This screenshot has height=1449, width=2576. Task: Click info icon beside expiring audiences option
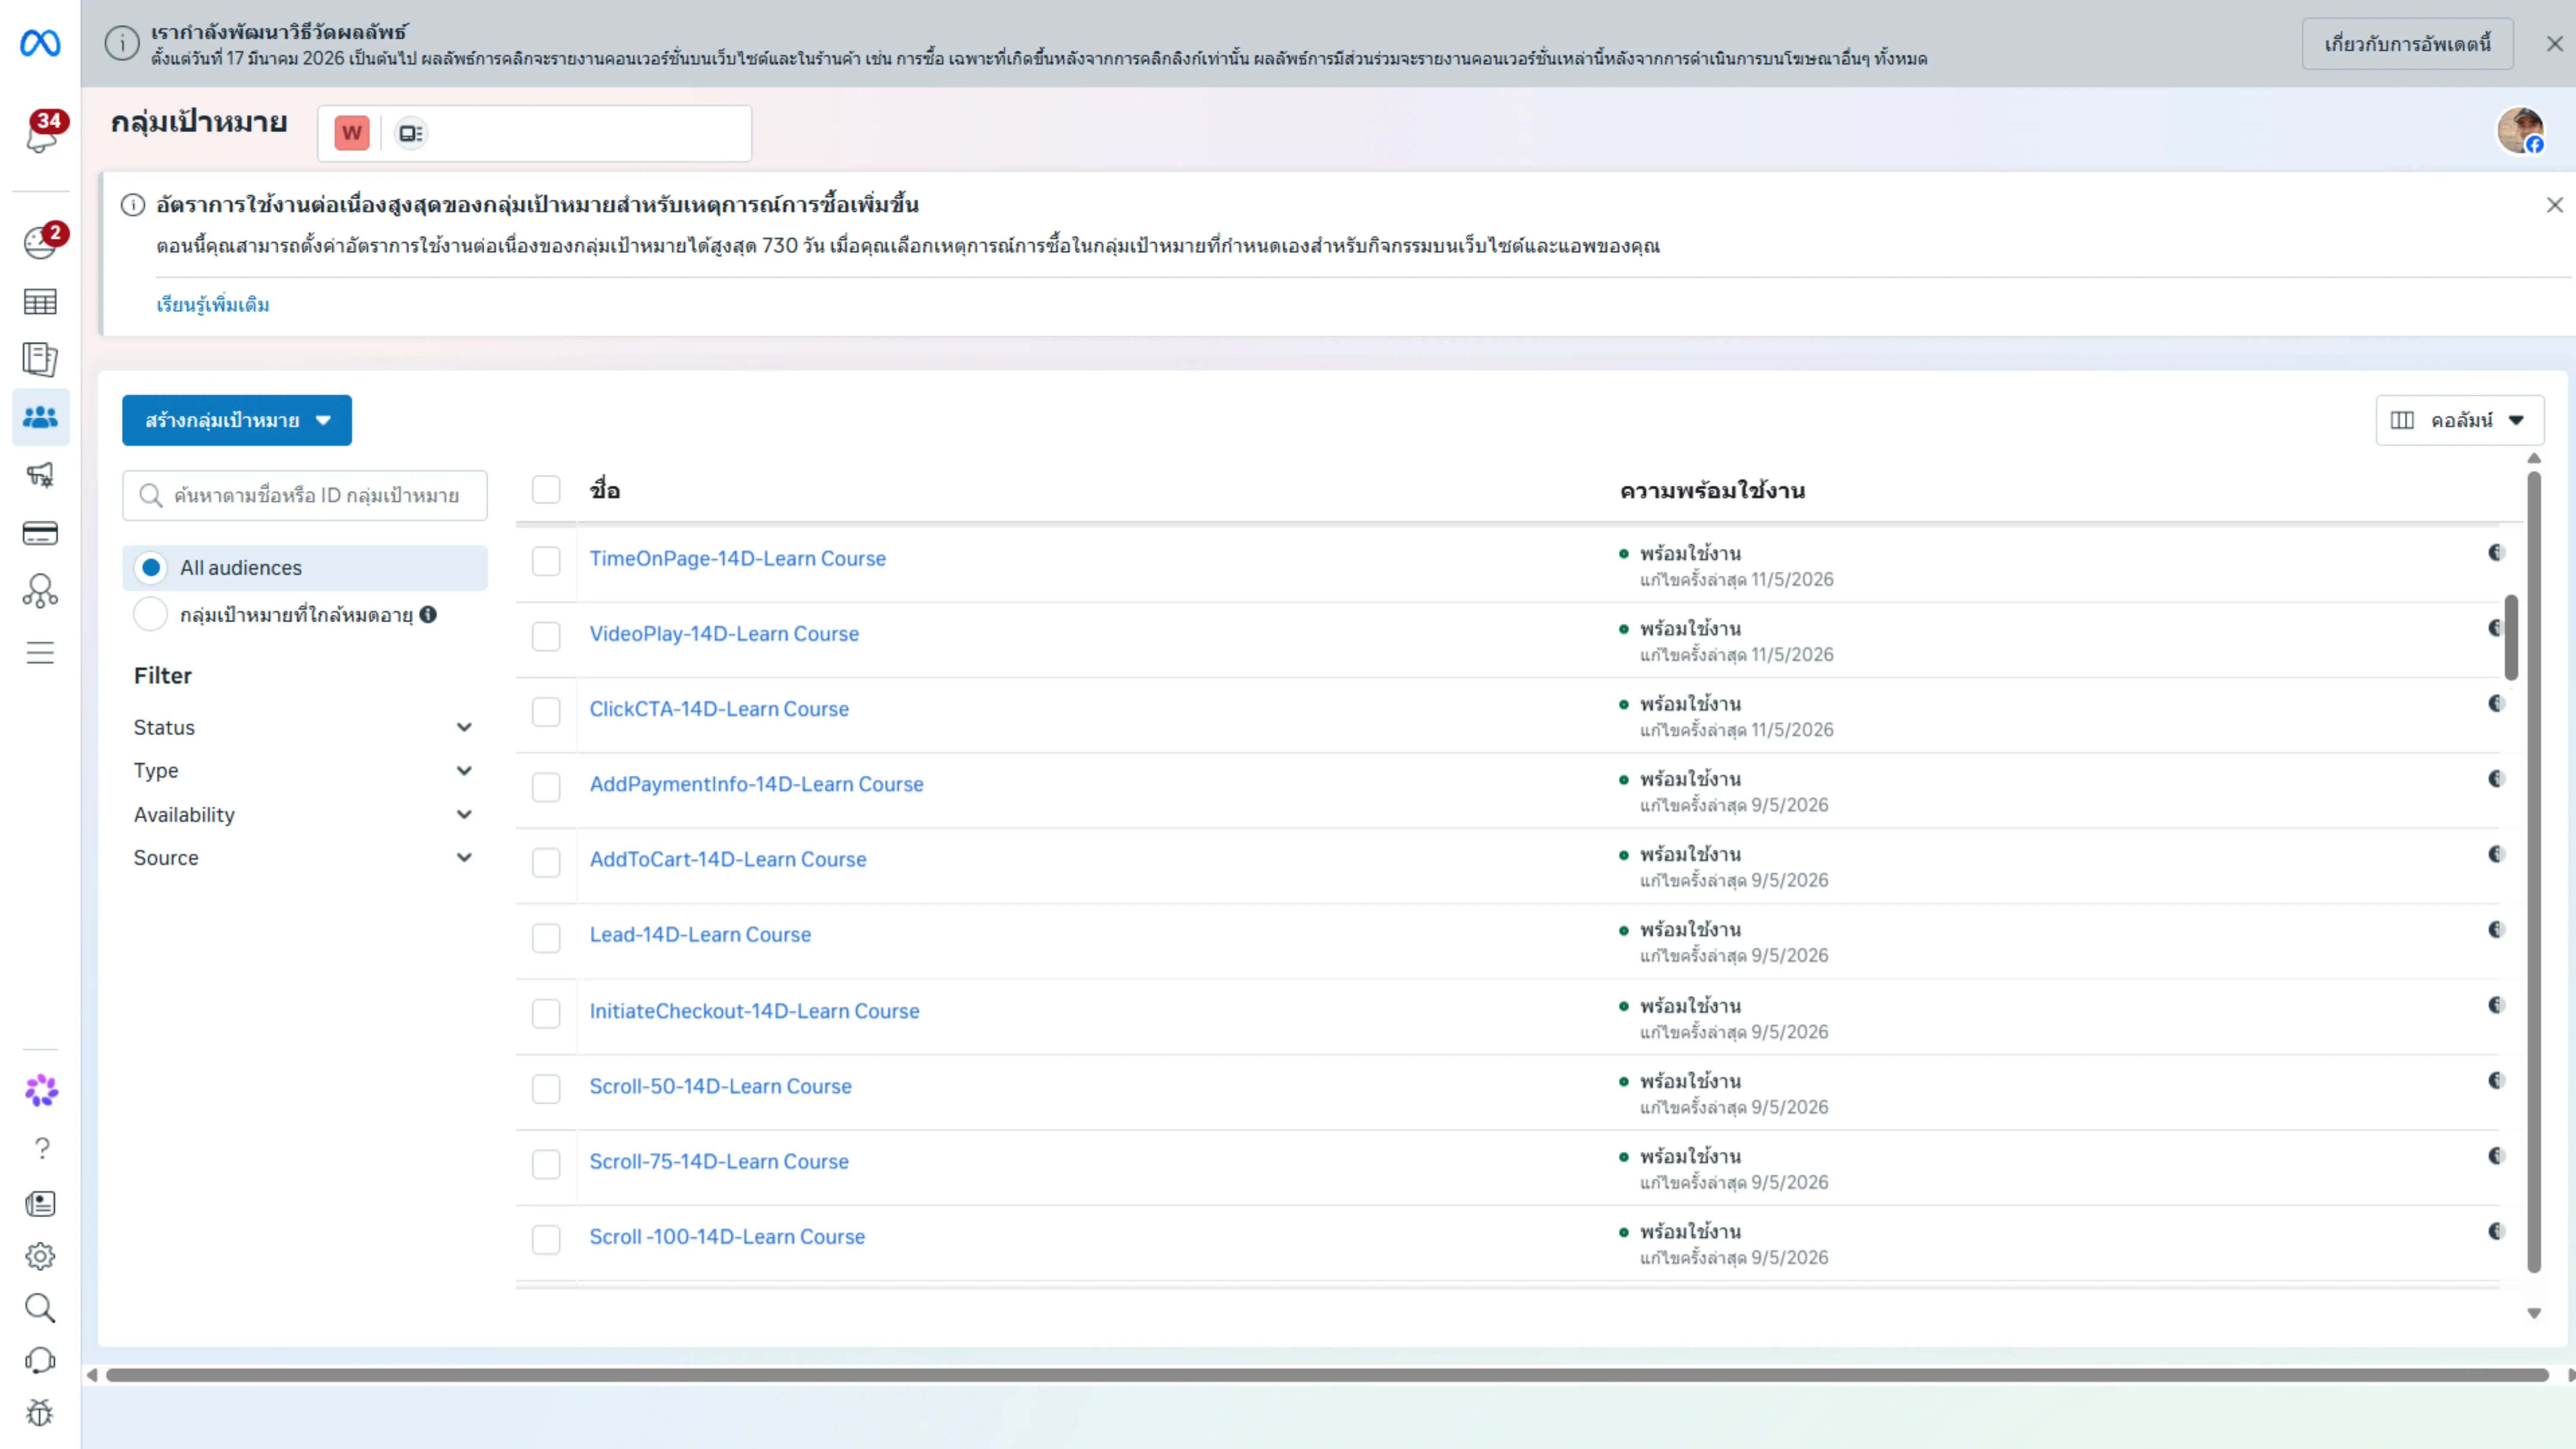click(428, 614)
